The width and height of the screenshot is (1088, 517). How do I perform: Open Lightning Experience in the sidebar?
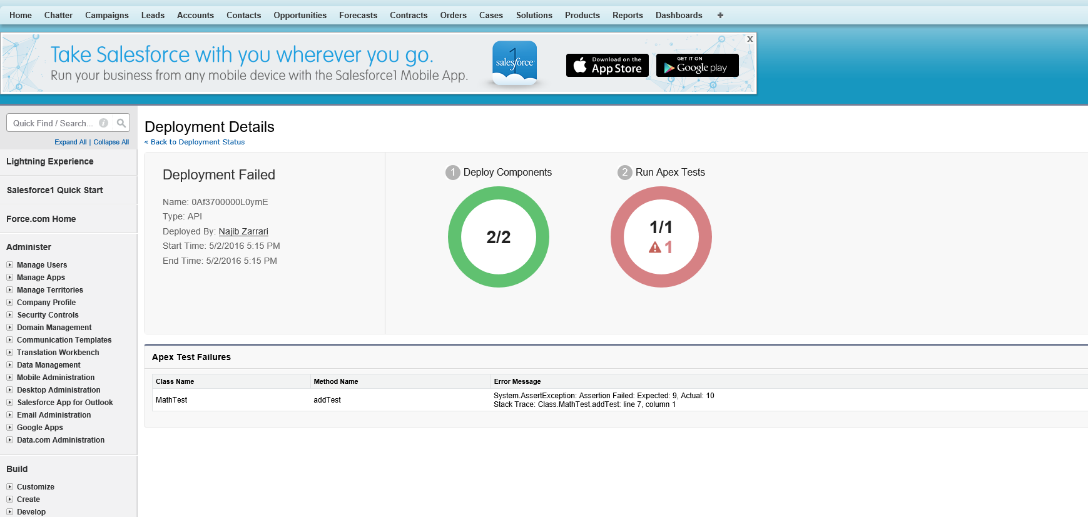pos(50,161)
